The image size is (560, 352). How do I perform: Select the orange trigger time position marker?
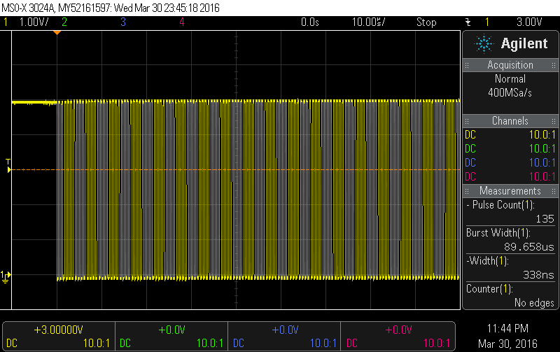point(57,33)
